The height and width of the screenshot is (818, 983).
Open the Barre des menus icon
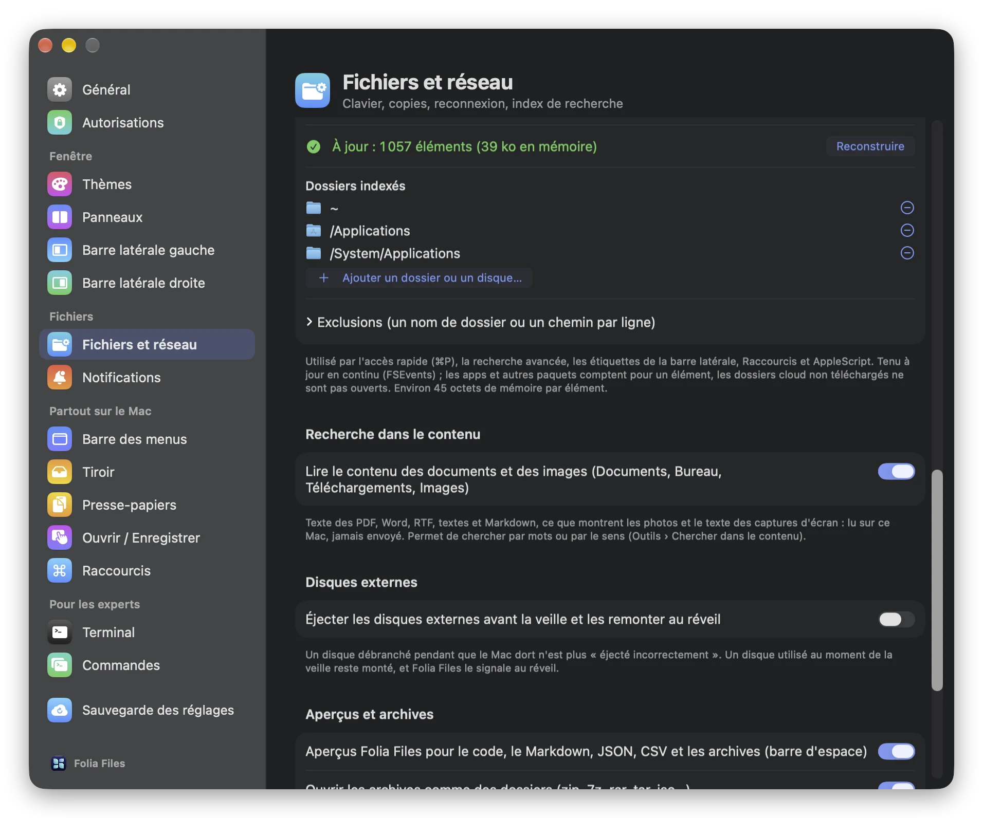[60, 439]
